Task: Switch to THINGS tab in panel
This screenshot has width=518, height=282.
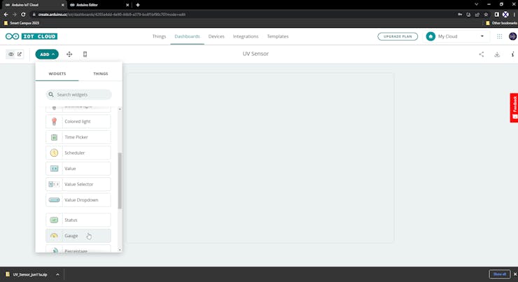Action: pos(100,73)
